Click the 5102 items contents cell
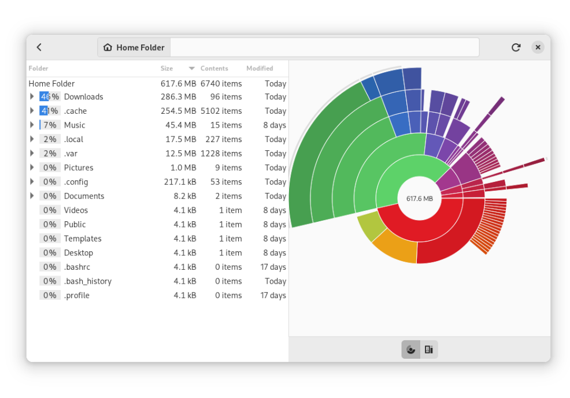This screenshot has height=398, width=570. [221, 111]
